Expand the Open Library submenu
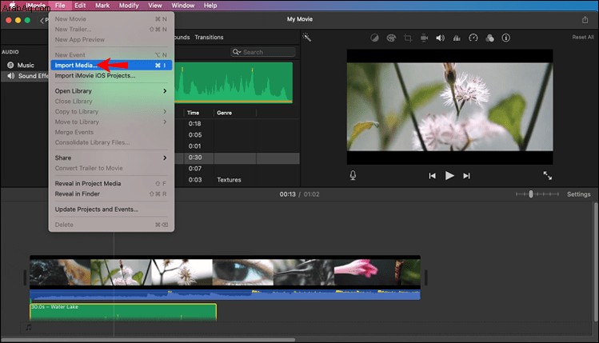Screen dimensions: 599x343 point(111,91)
